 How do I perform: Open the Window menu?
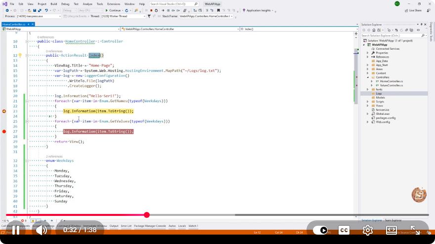[130, 4]
